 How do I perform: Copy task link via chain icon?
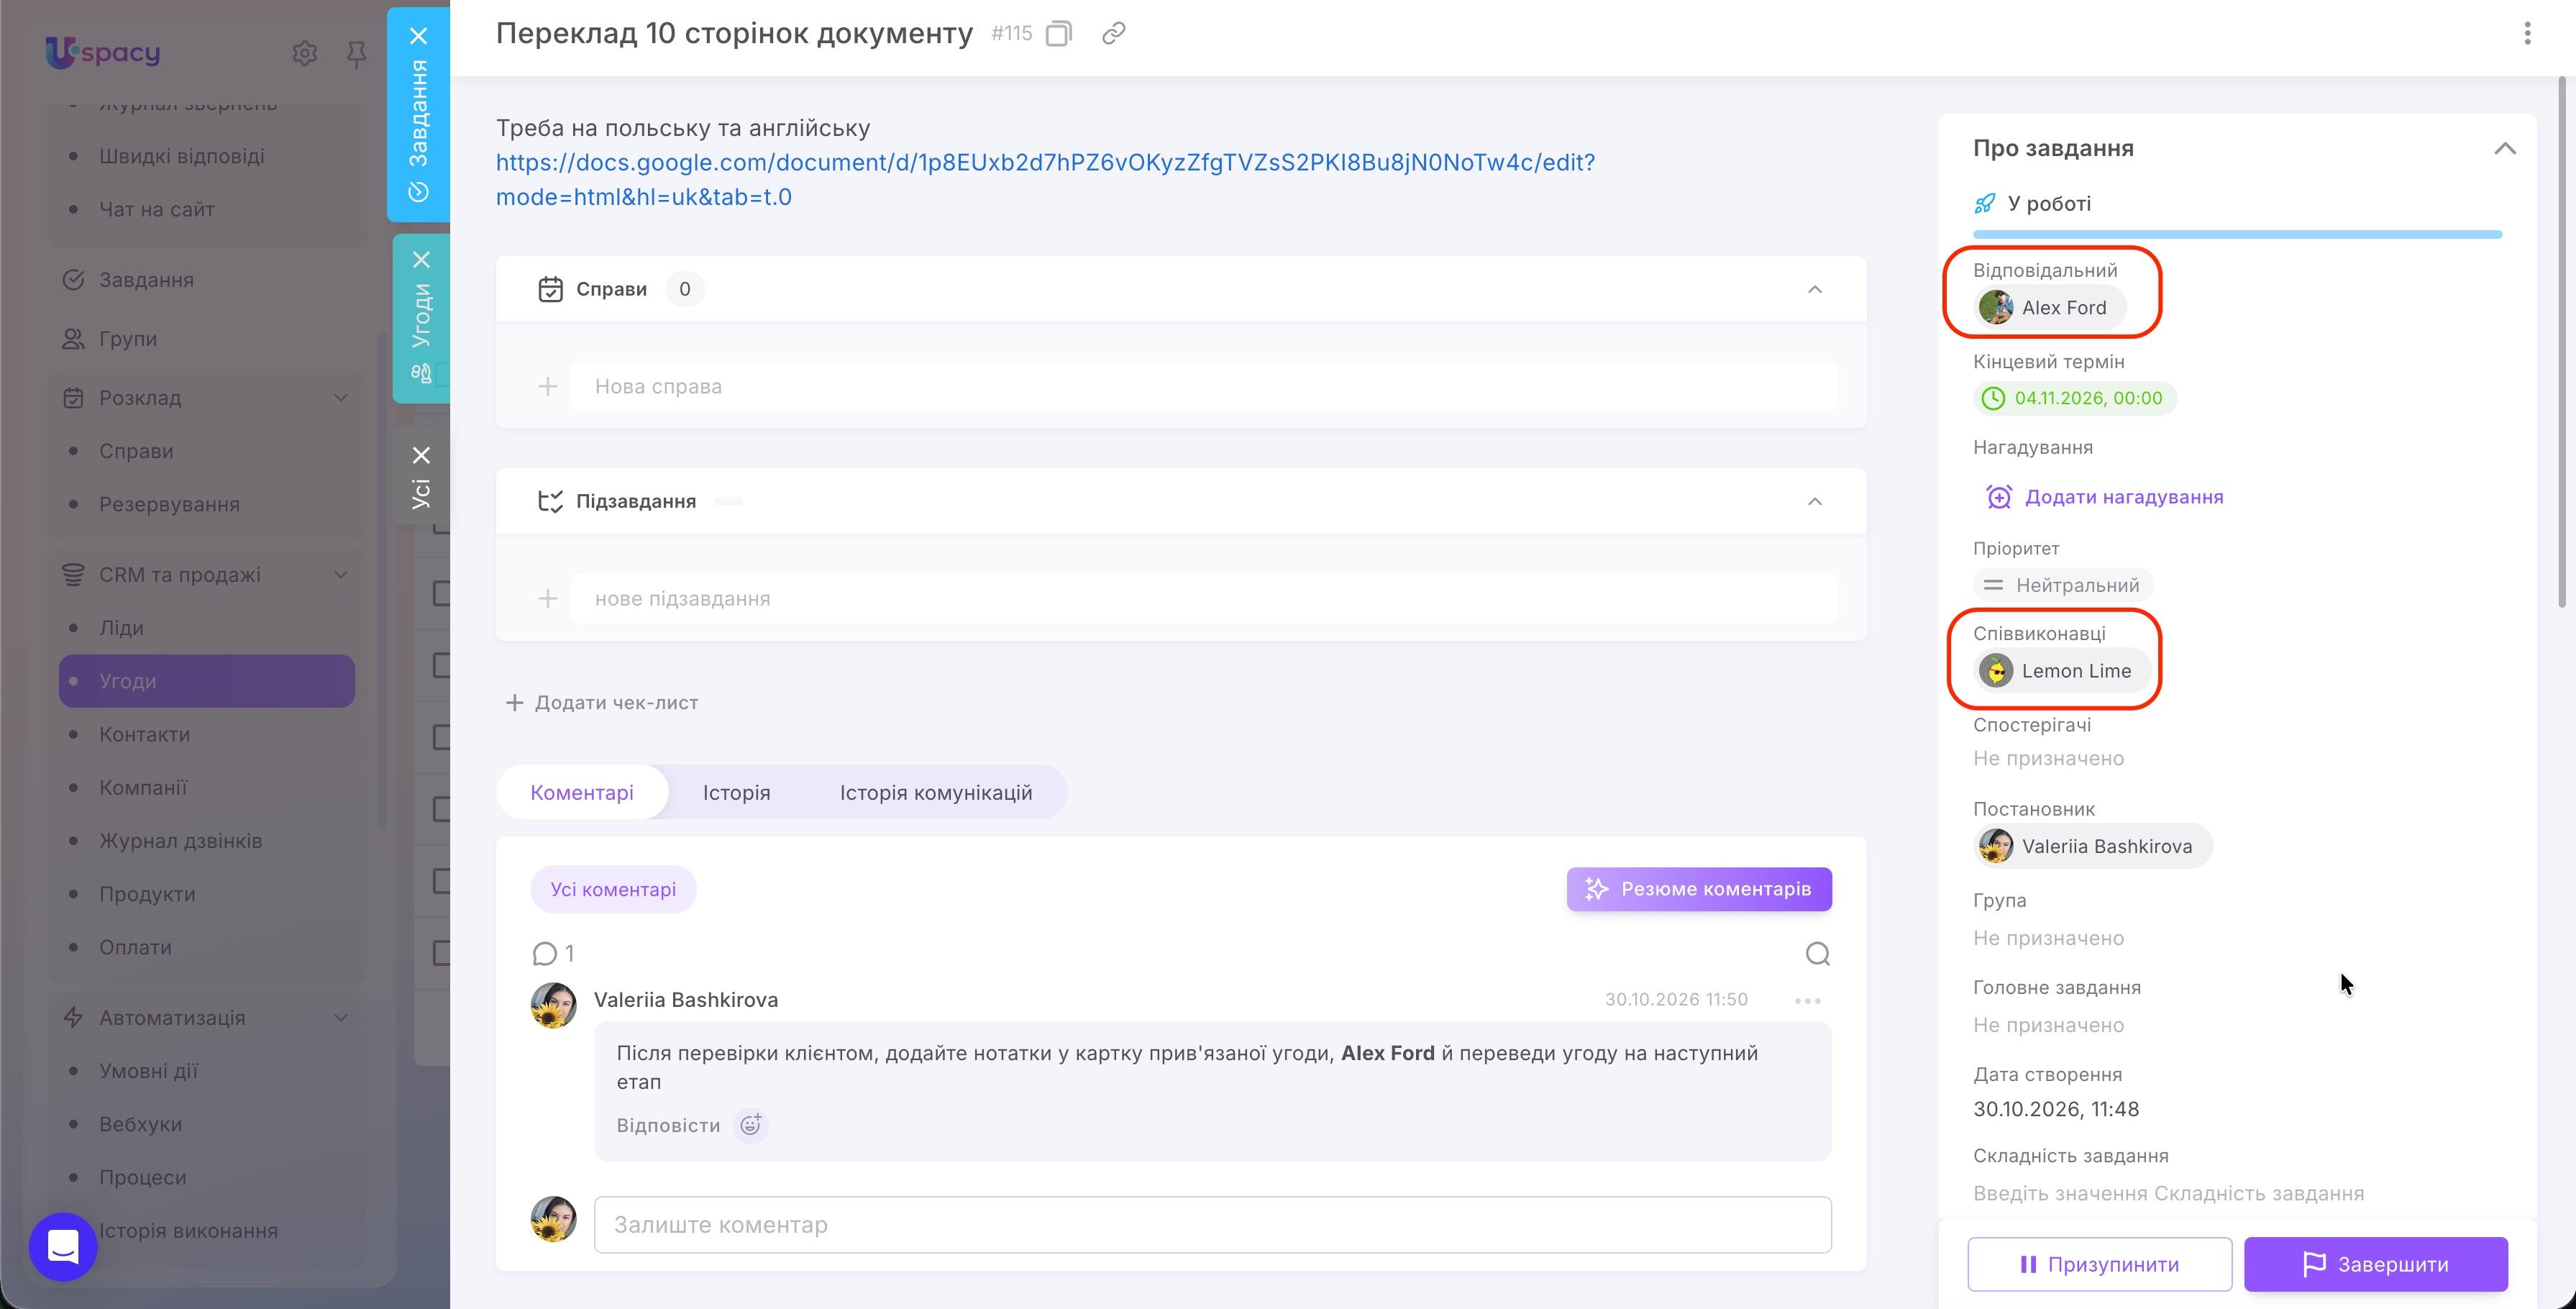(1113, 34)
